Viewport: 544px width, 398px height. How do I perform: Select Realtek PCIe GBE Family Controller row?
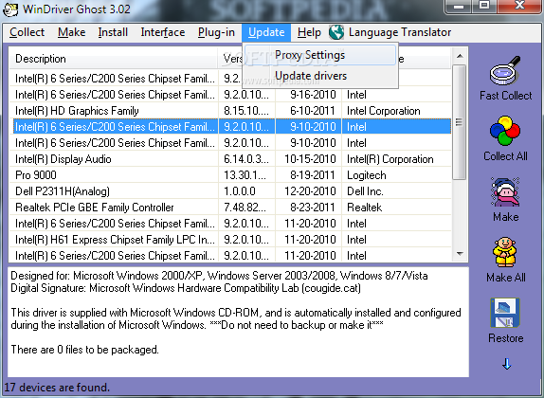(x=230, y=208)
